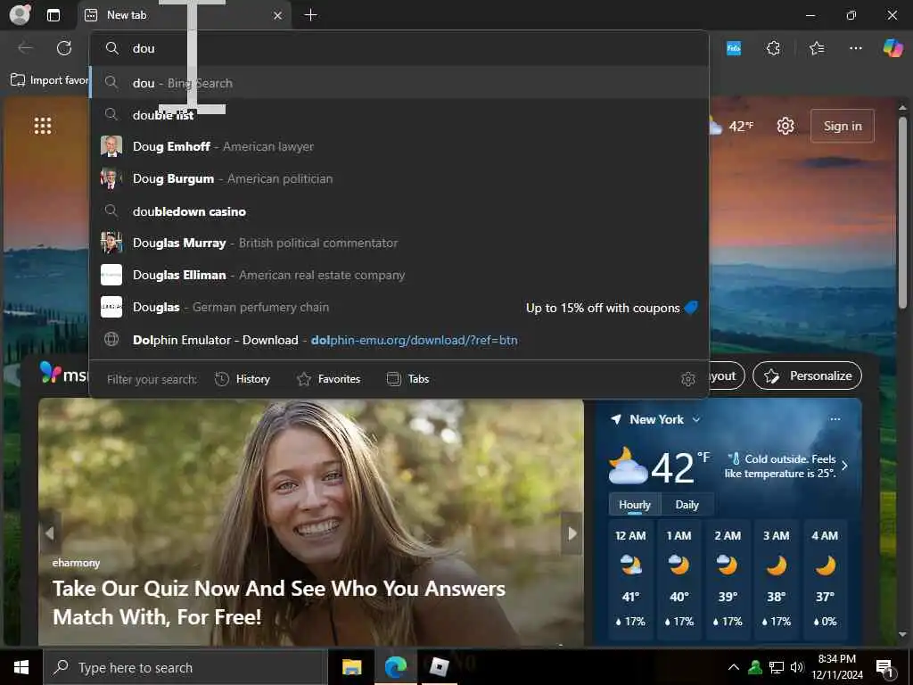Open the 12 AM hourly forecast column
This screenshot has height=685, width=913.
coord(630,580)
